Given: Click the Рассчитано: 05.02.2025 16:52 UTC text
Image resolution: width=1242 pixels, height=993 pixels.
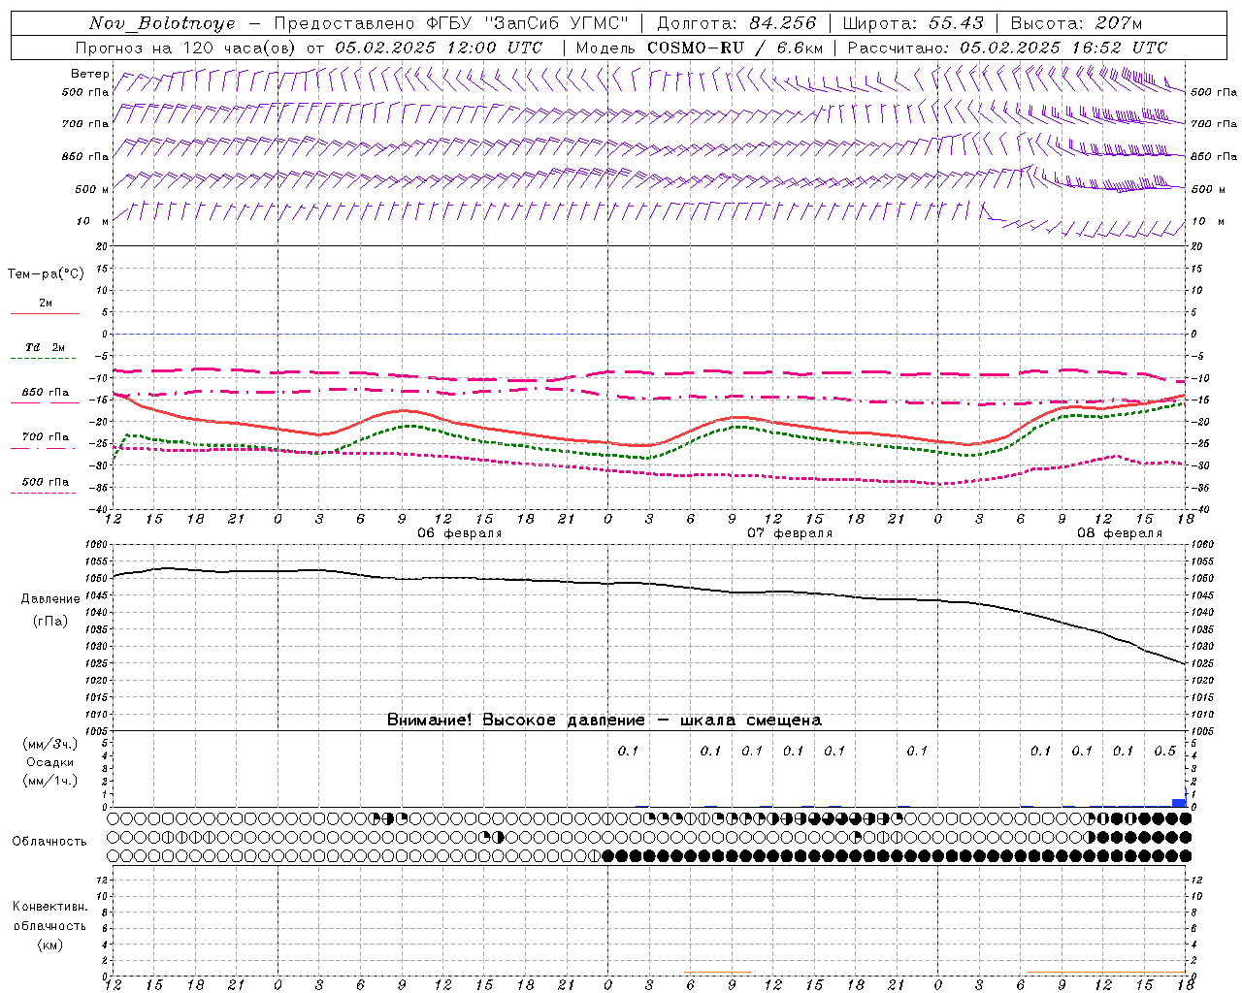Looking at the screenshot, I should (x=1007, y=48).
